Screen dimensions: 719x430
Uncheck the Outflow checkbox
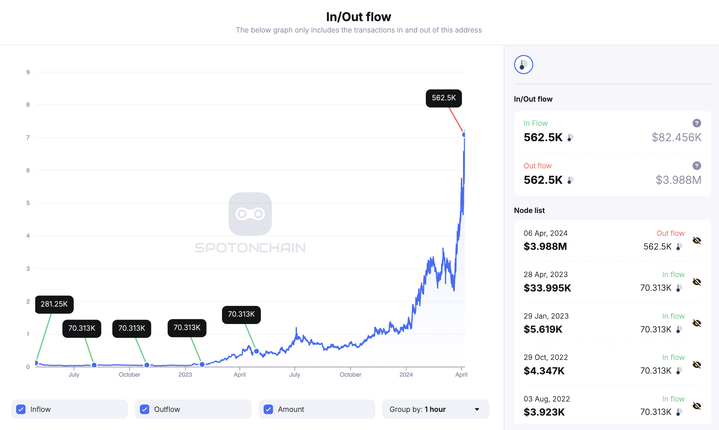click(x=145, y=409)
